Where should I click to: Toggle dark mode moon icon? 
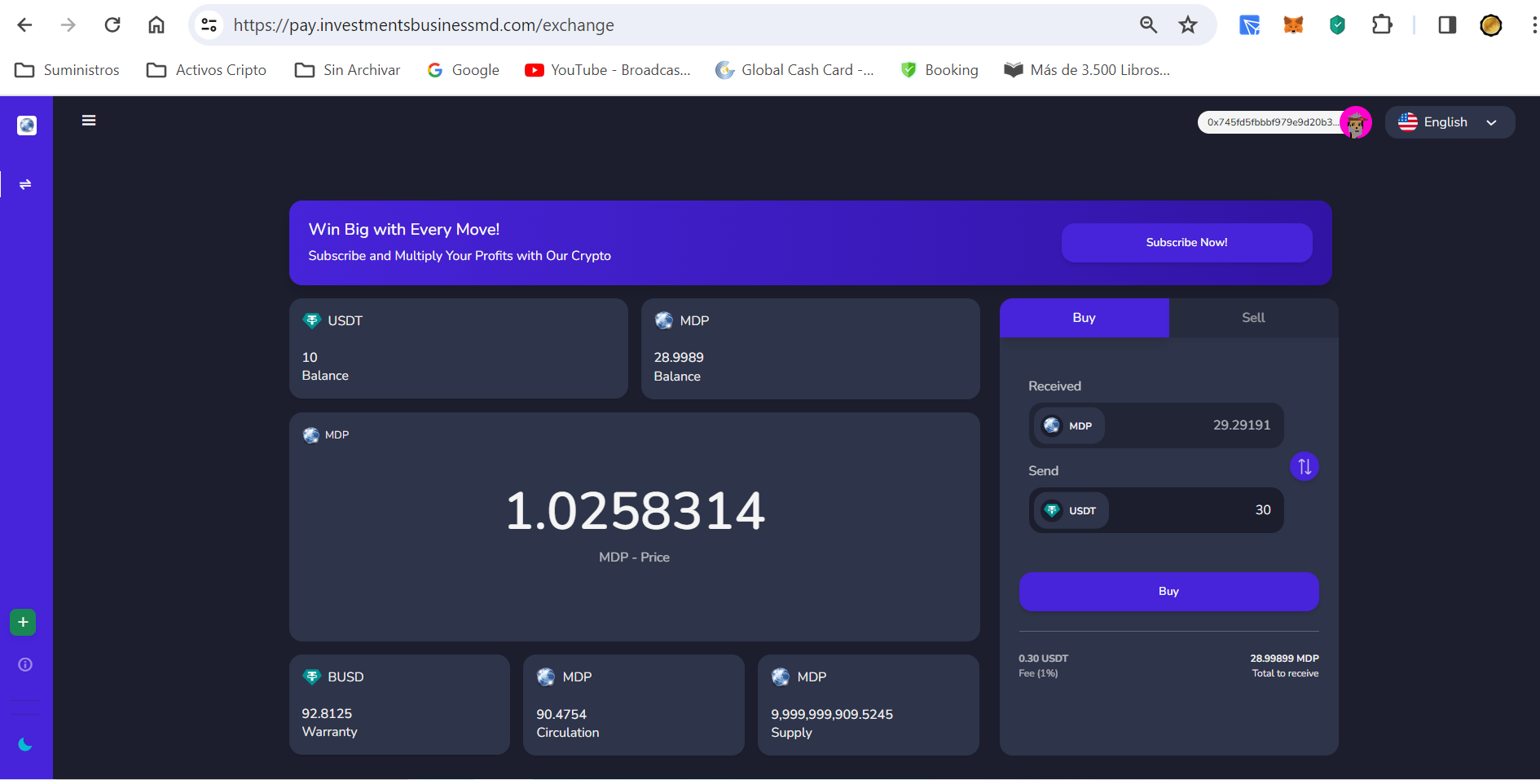tap(25, 744)
